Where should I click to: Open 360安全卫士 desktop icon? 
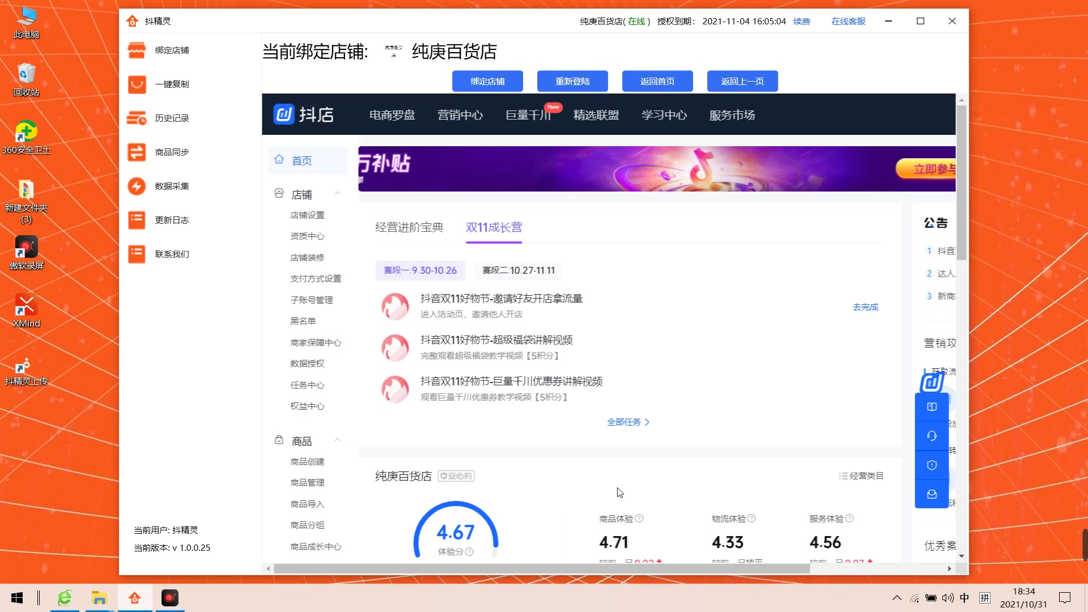pyautogui.click(x=26, y=138)
